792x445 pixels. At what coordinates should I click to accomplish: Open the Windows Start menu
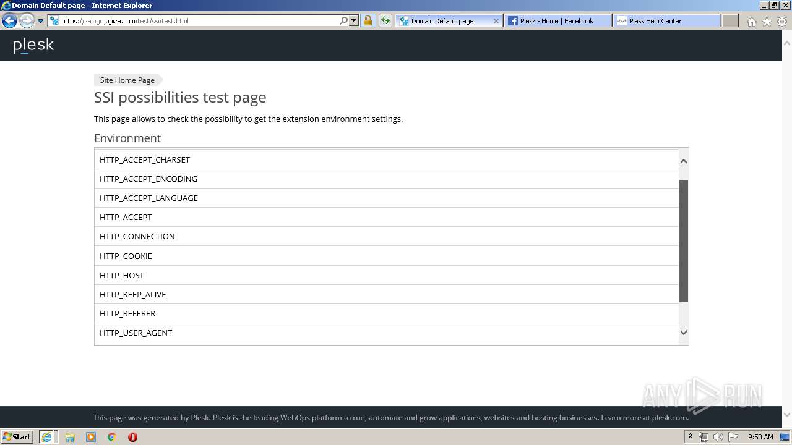click(x=17, y=436)
